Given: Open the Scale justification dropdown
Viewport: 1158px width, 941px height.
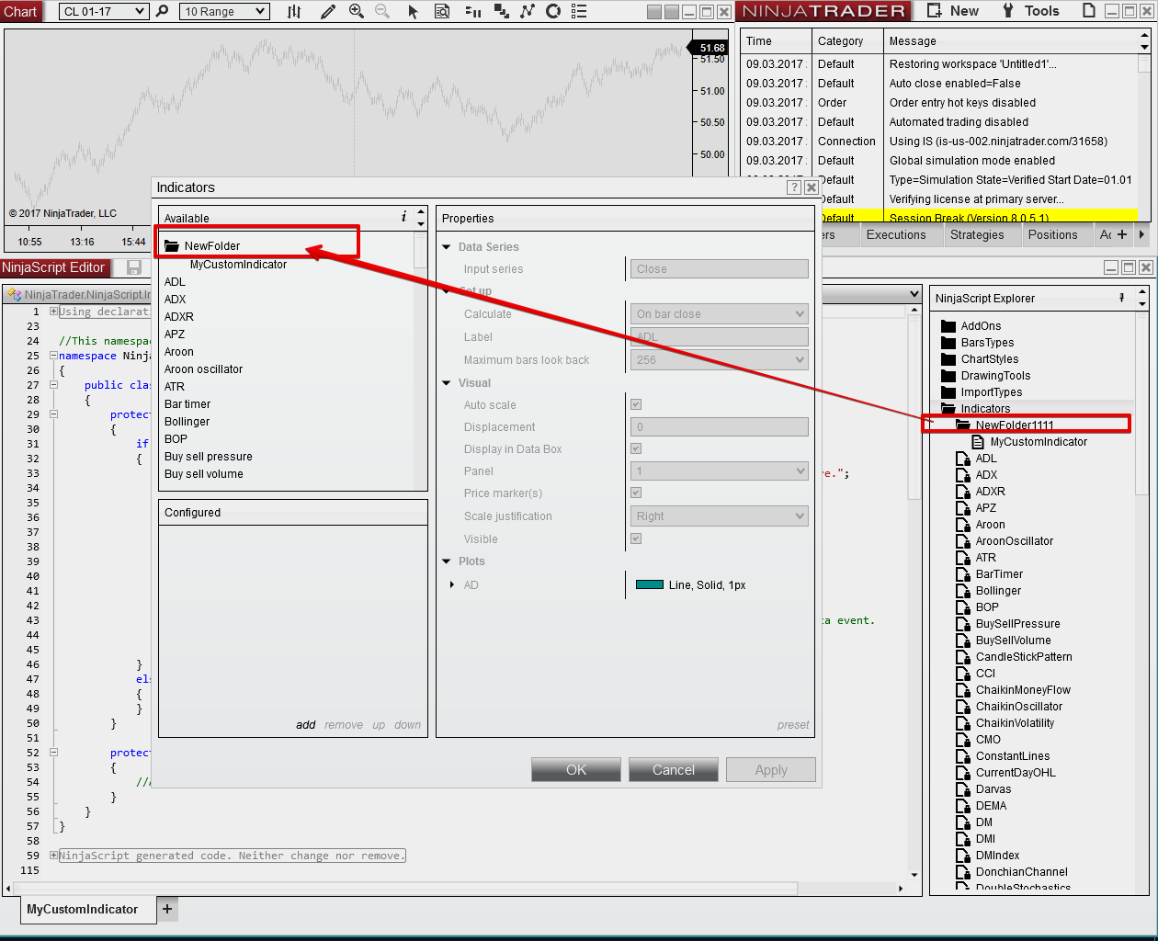Looking at the screenshot, I should point(720,516).
